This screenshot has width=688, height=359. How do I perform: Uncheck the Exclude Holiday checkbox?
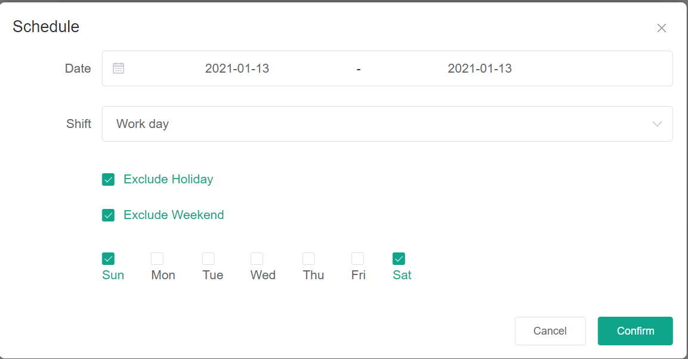coord(108,180)
